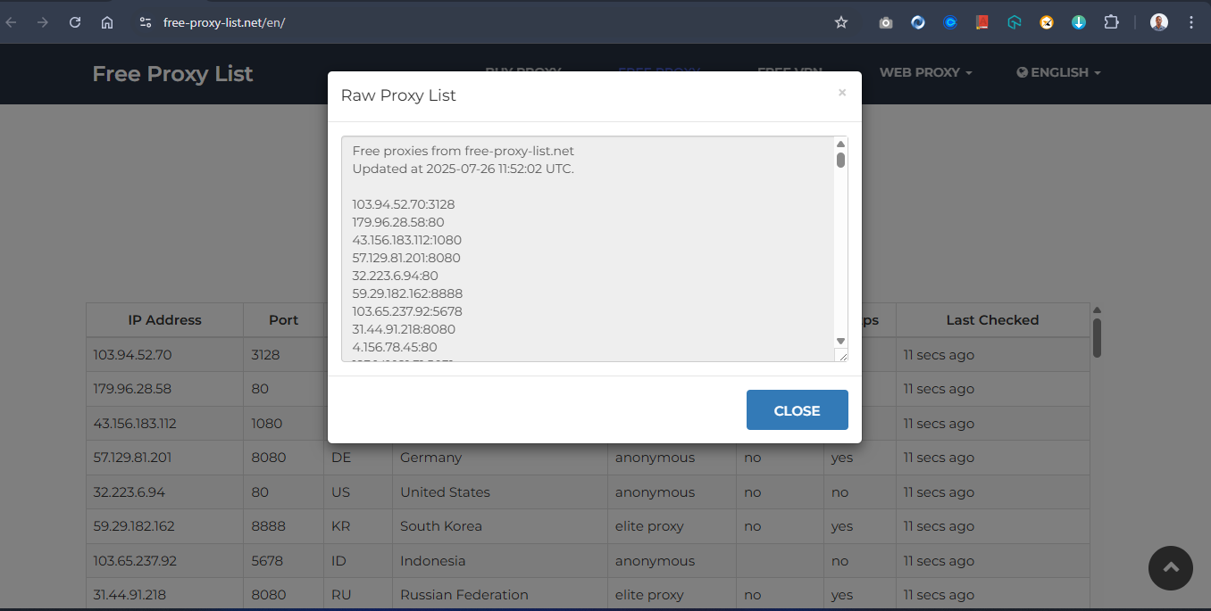Bookmark this page with the star icon

841,22
